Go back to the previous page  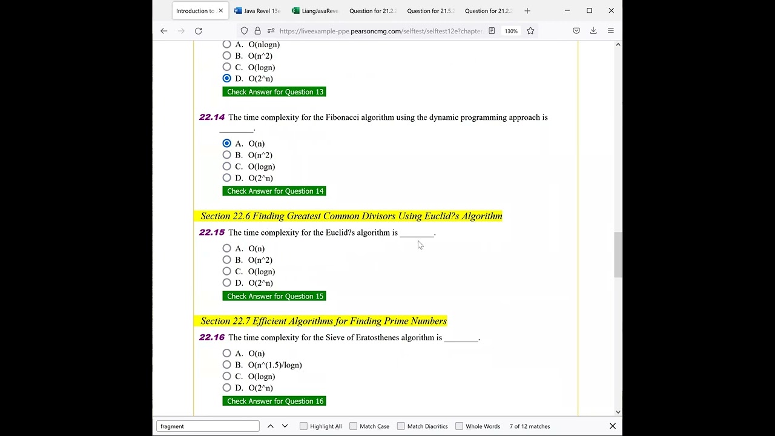(163, 31)
